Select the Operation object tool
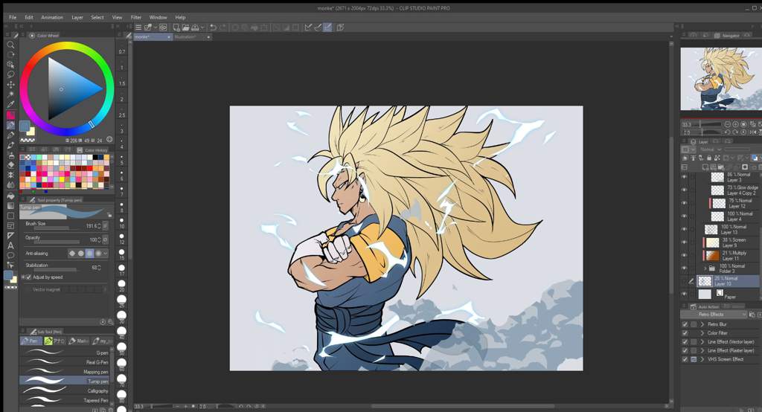 coord(10,65)
